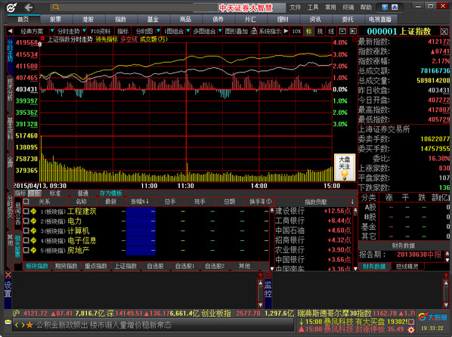Screen dimensions: 452x337
Task: Click the 报告期 stepper arrows
Action: (x=447, y=256)
